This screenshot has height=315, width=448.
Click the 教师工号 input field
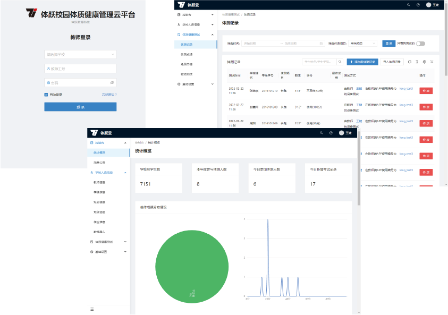tap(80, 69)
